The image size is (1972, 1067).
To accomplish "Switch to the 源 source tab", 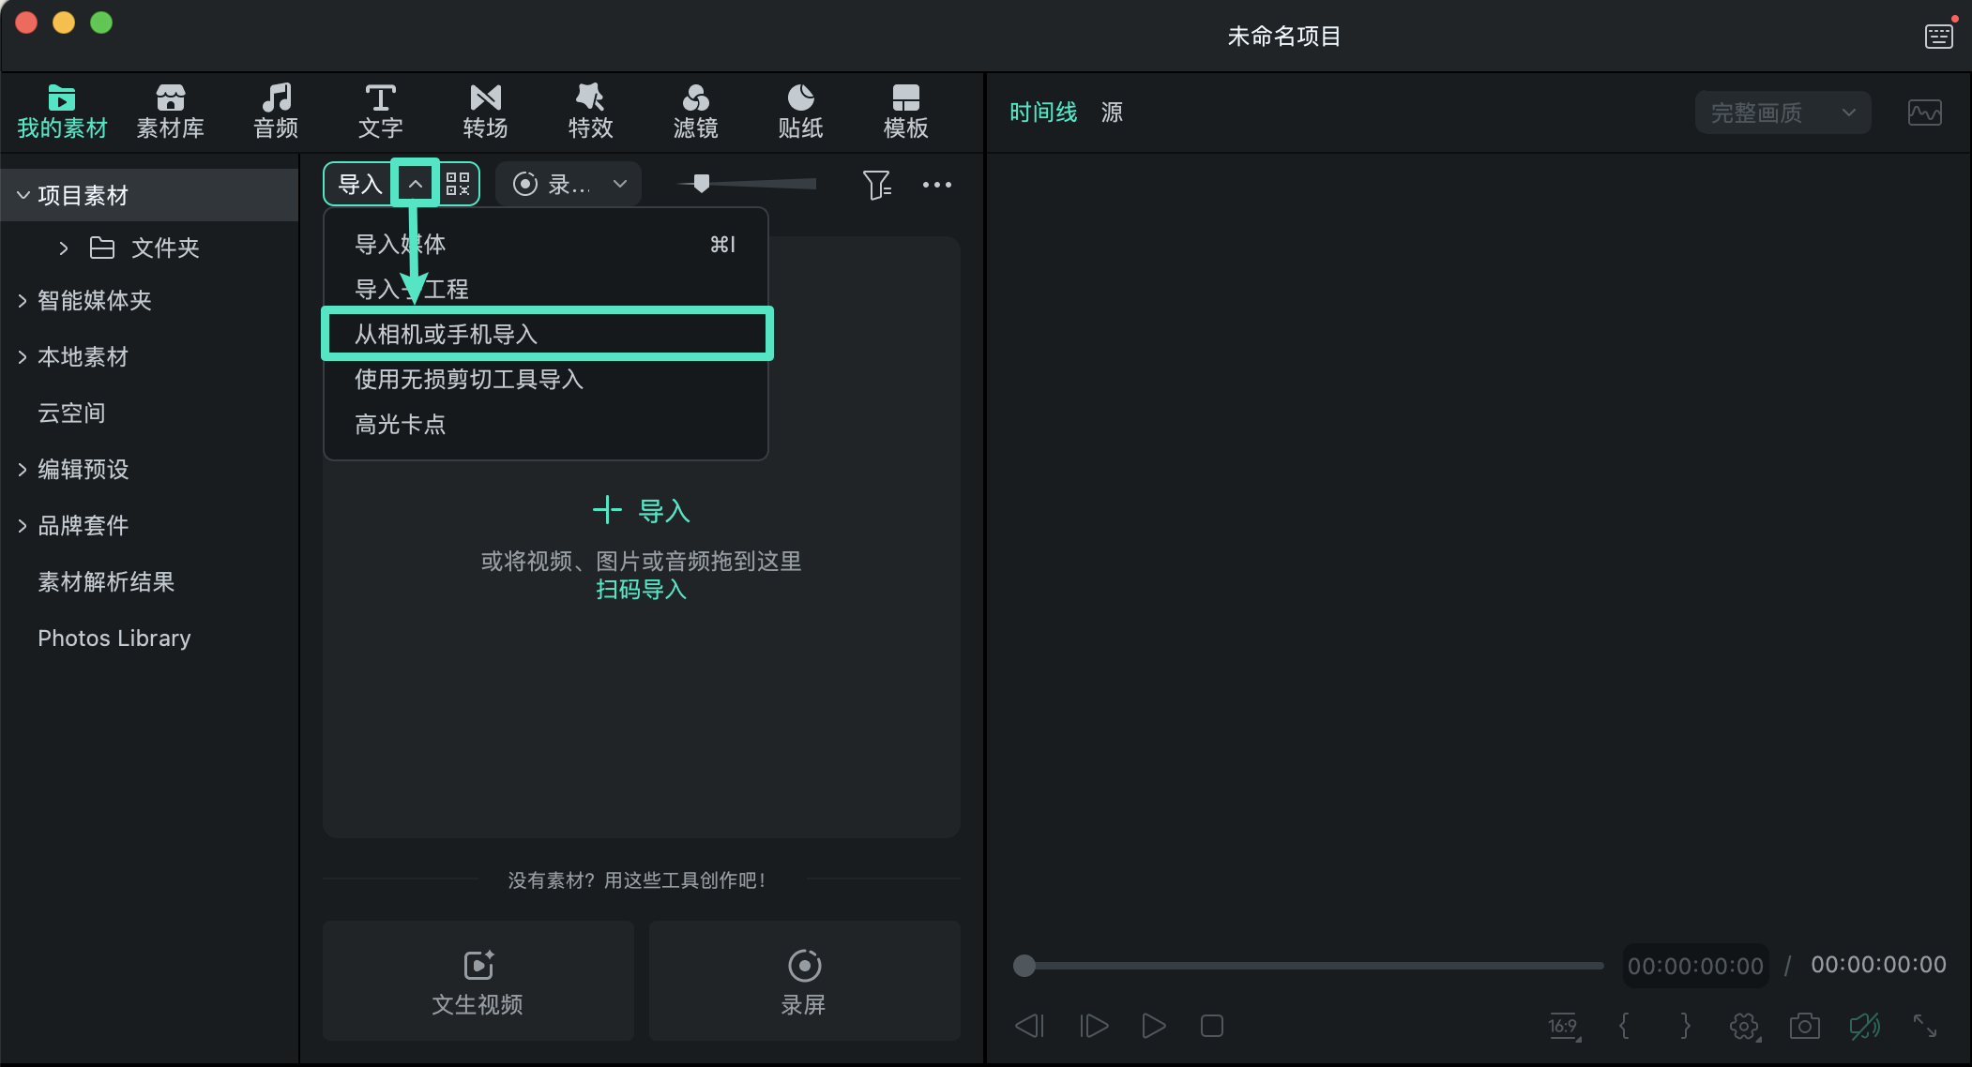I will click(x=1112, y=113).
